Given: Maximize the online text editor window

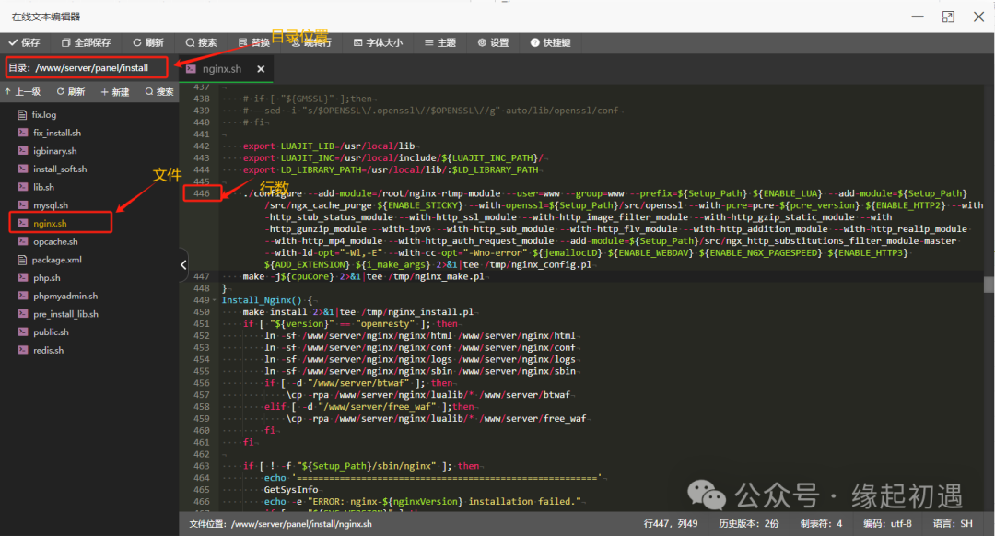Looking at the screenshot, I should (x=948, y=17).
